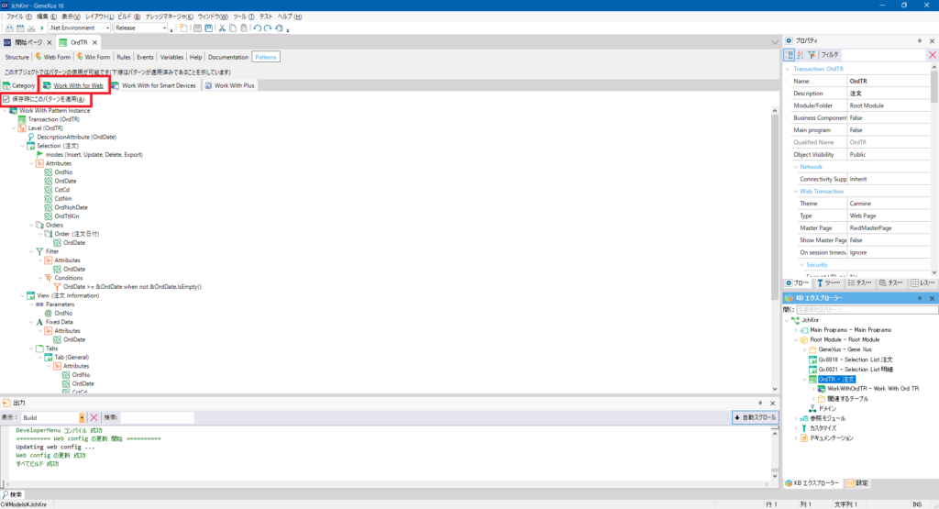Click the Undo arrow in the toolbar
939x509 pixels.
tap(257, 28)
